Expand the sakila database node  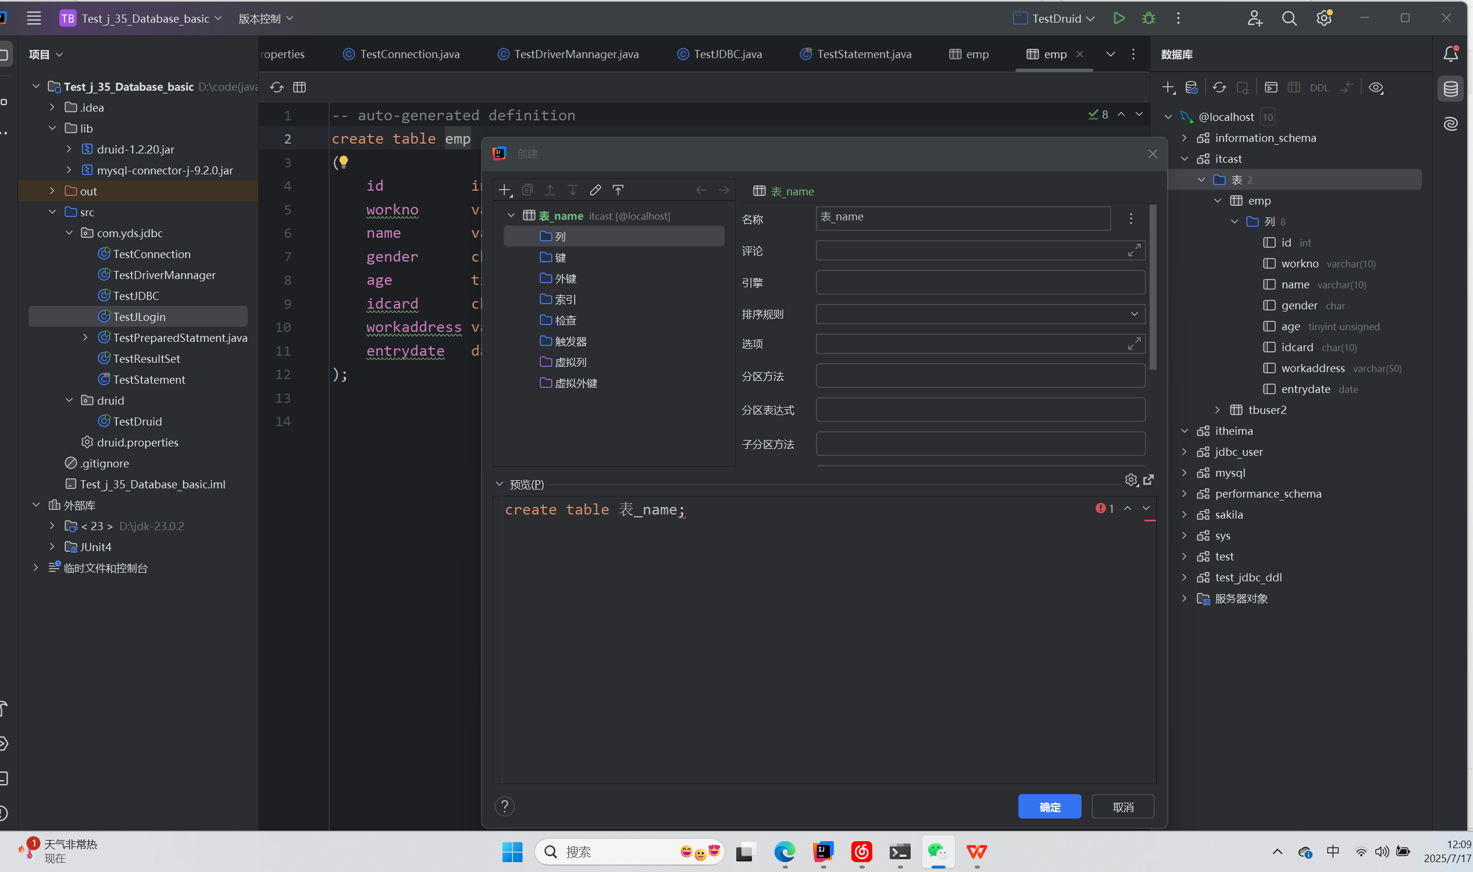coord(1183,514)
